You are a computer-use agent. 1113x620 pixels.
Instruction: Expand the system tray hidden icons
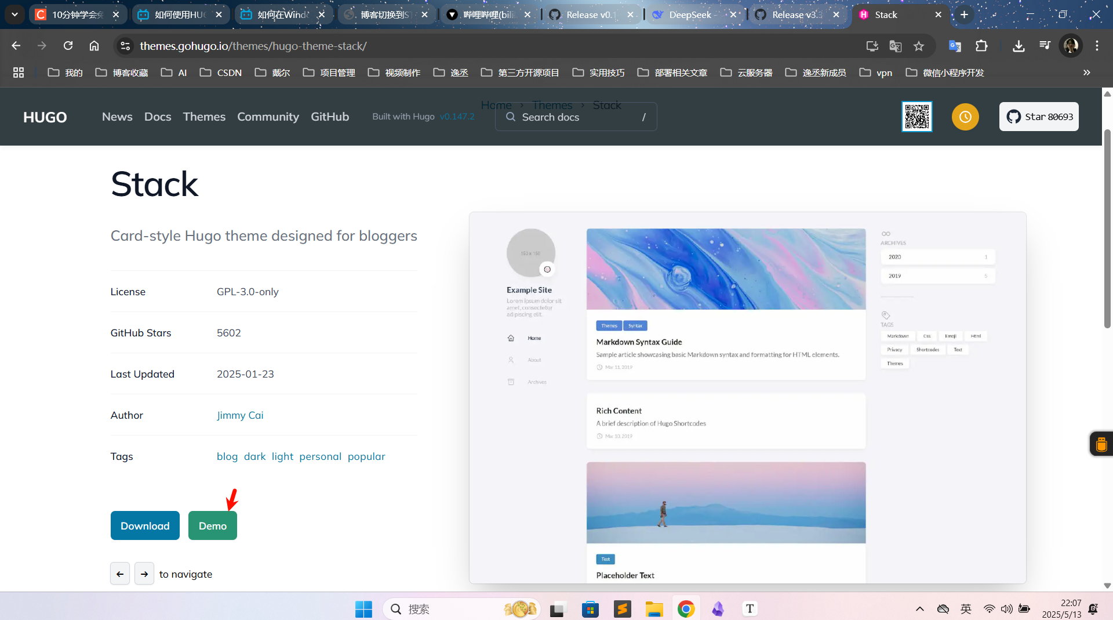(919, 609)
